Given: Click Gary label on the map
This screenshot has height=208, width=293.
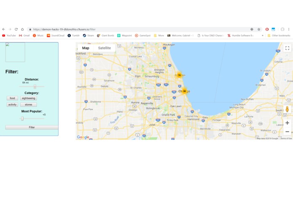Looking at the screenshot, I should click(x=205, y=117).
